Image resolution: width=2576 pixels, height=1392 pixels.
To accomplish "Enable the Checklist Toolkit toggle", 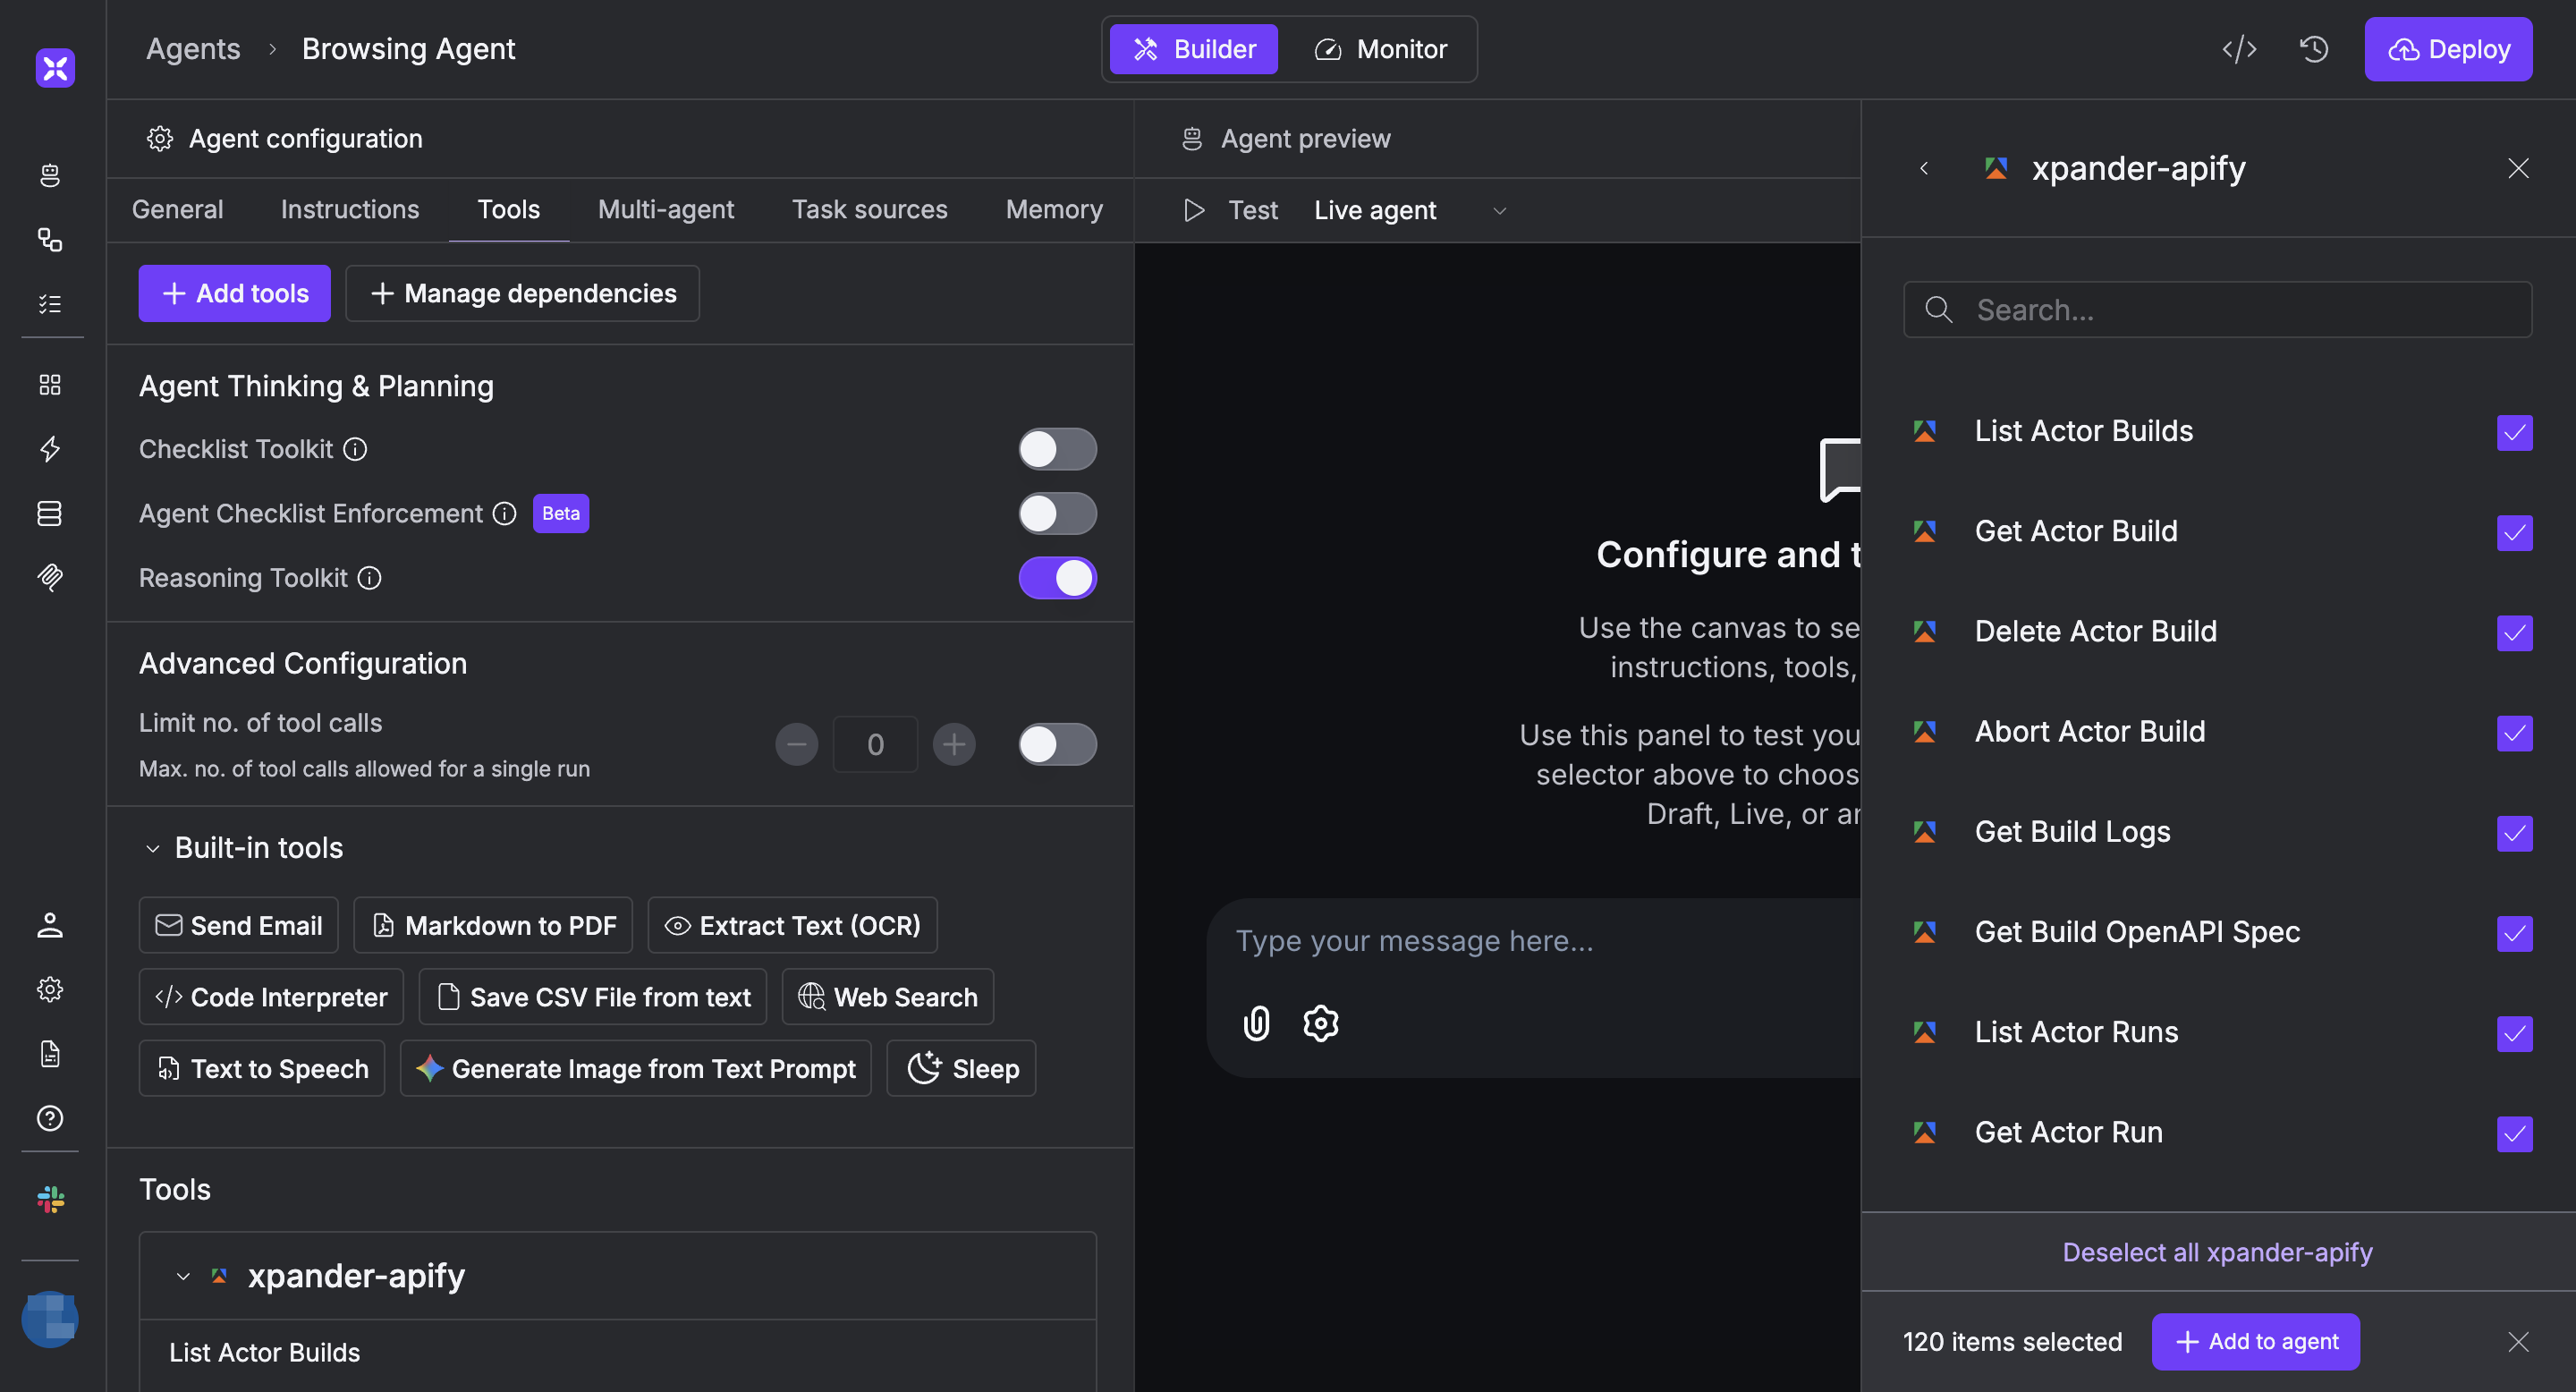I will coord(1057,449).
